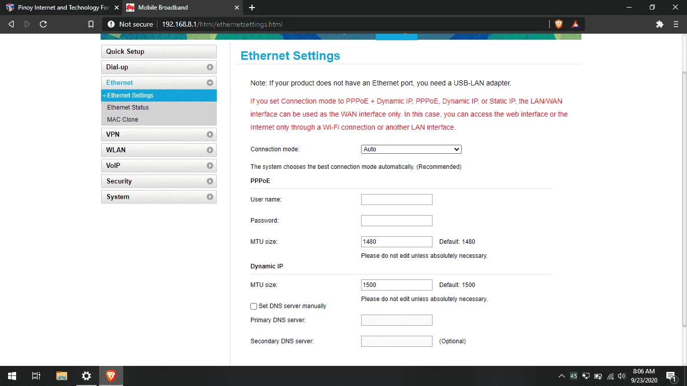Click the Not secure warning icon
The image size is (687, 386).
pos(111,24)
